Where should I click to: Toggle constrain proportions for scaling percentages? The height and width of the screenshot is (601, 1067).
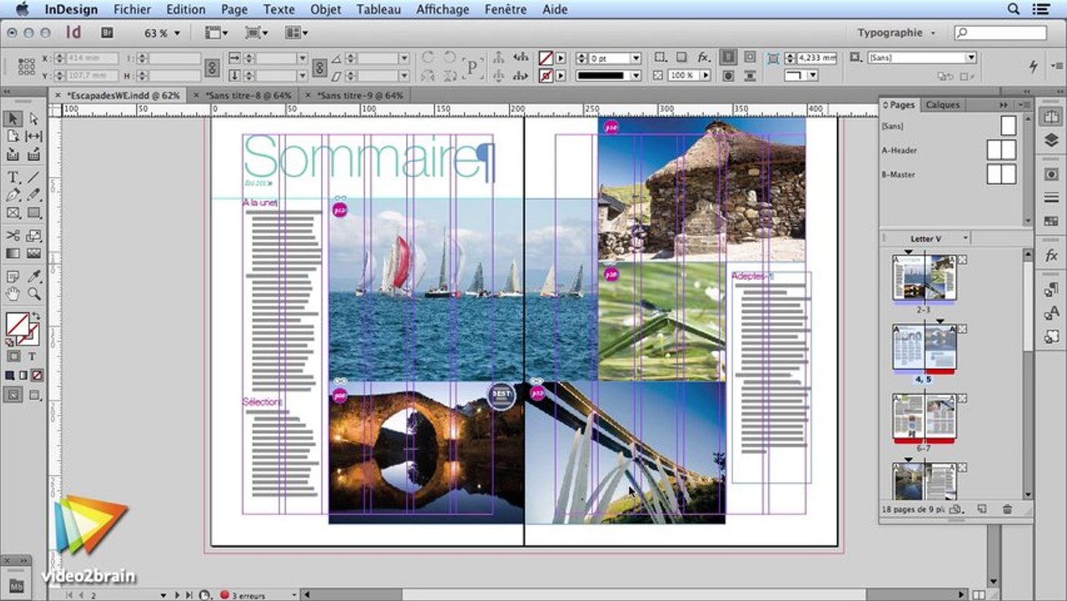pos(320,67)
